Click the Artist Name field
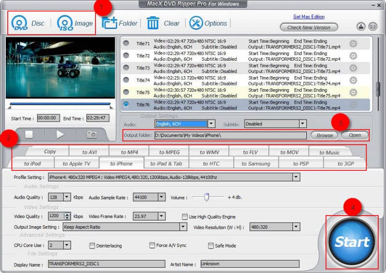This screenshot has height=273, width=386. (x=250, y=264)
